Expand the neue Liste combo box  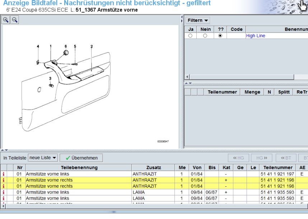pos(43,158)
